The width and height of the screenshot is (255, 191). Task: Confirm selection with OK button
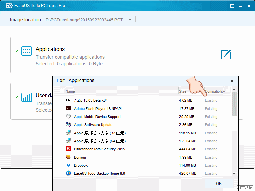click(x=219, y=183)
